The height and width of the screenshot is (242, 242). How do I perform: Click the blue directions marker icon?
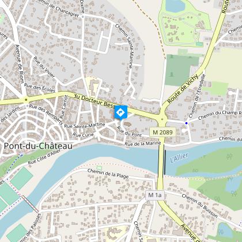[121, 112]
